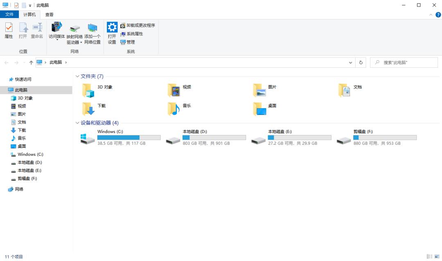Click the Up one level arrow
The image size is (442, 261).
pos(31,62)
